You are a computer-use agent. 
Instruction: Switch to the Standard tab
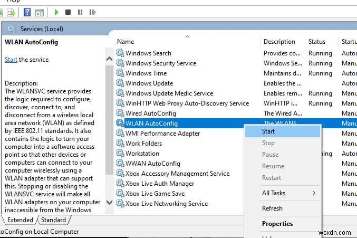(53, 220)
